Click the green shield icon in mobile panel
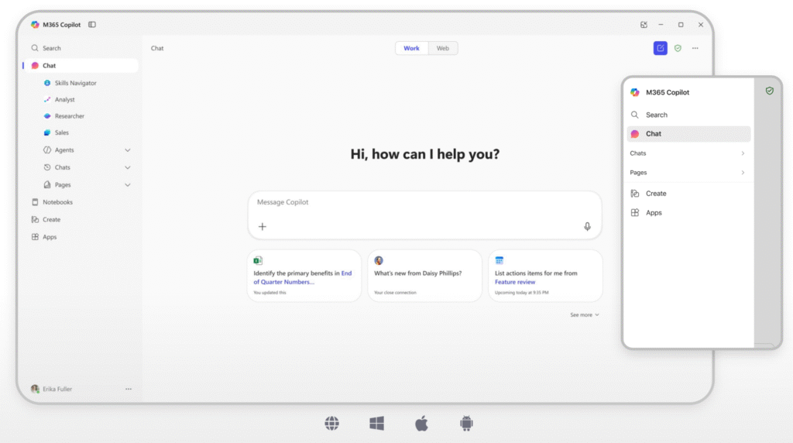793x443 pixels. (x=769, y=91)
